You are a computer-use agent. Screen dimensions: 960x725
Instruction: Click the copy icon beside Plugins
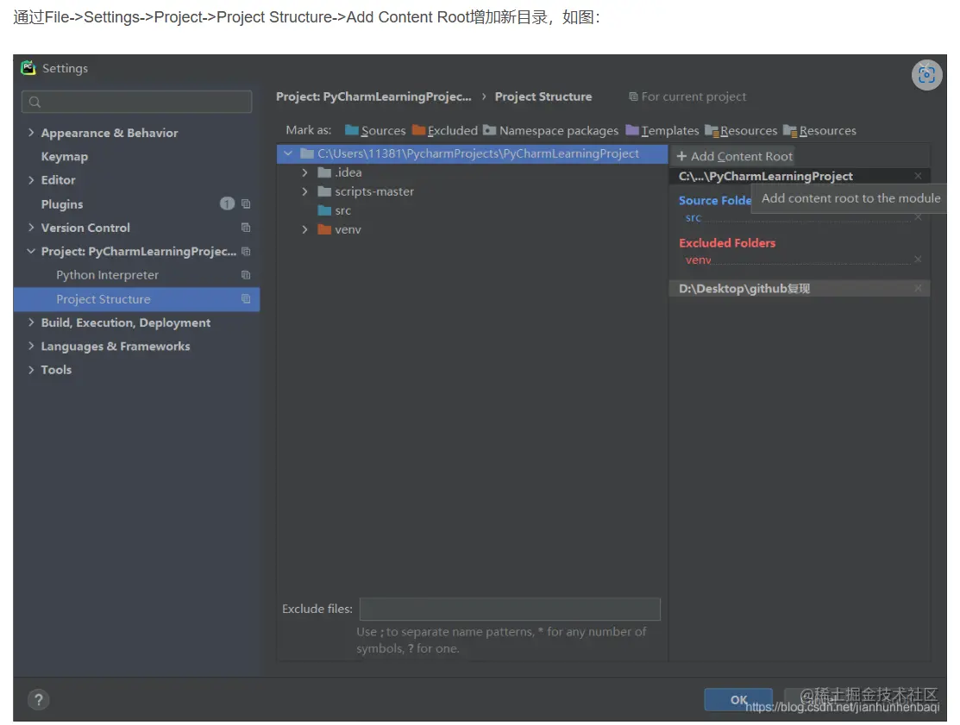click(x=246, y=203)
